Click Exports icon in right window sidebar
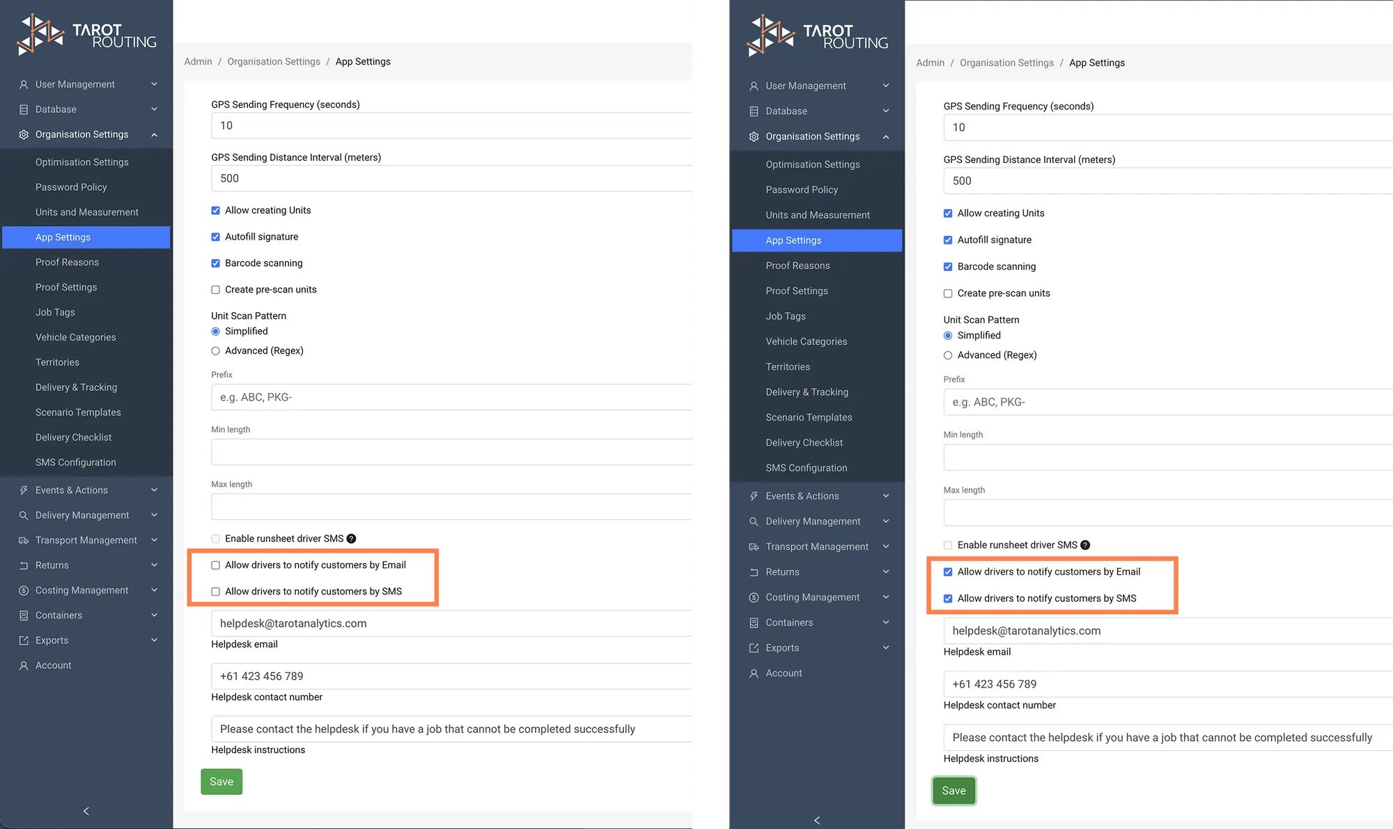 pyautogui.click(x=754, y=648)
